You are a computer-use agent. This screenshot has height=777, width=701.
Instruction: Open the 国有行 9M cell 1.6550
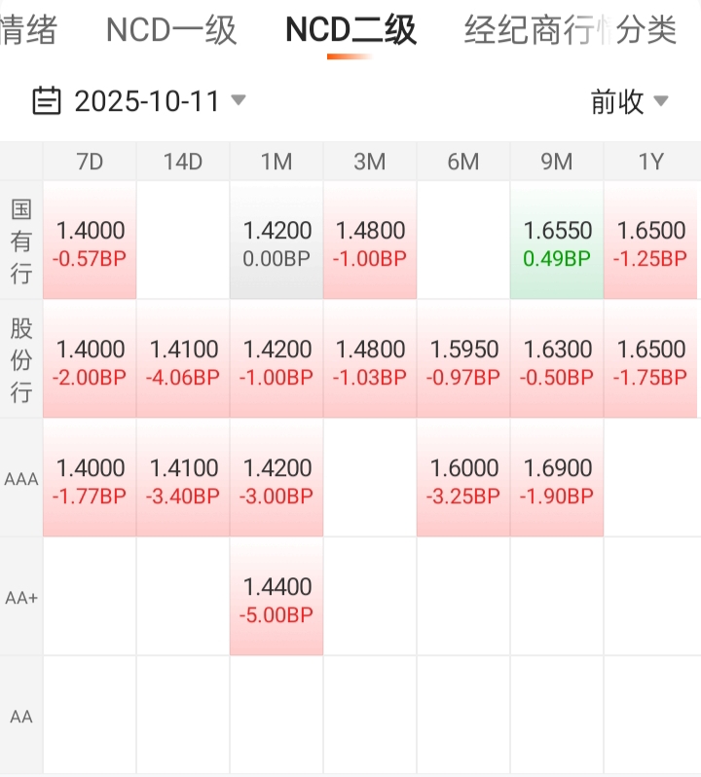click(x=557, y=241)
